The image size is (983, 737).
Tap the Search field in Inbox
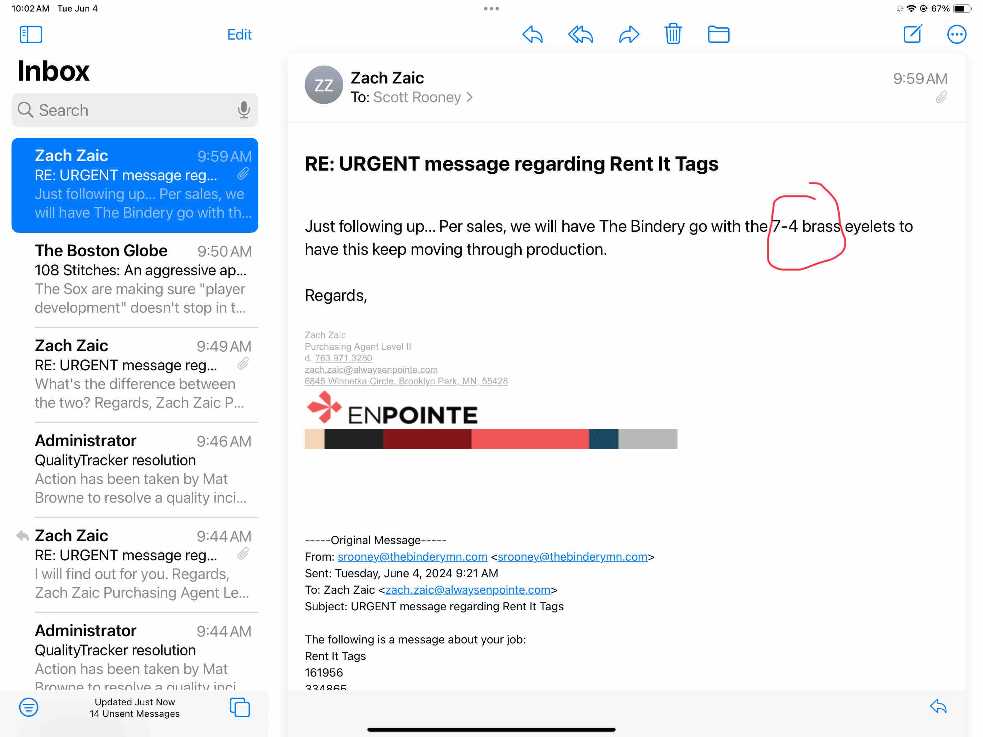point(129,110)
